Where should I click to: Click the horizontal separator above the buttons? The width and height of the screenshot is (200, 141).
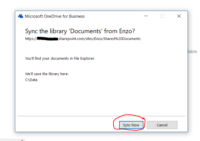coord(101,116)
